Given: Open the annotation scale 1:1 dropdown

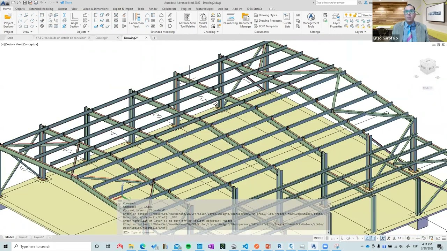Looking at the screenshot, I should tap(401, 238).
